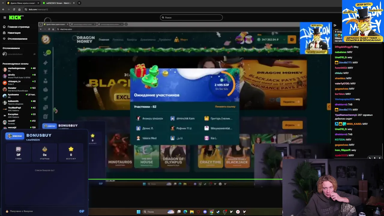Click chat username KO72DA
384x216 pixels.
point(340,139)
